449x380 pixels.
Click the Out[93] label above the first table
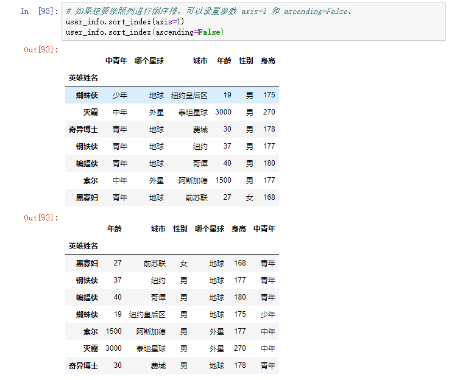pos(41,50)
